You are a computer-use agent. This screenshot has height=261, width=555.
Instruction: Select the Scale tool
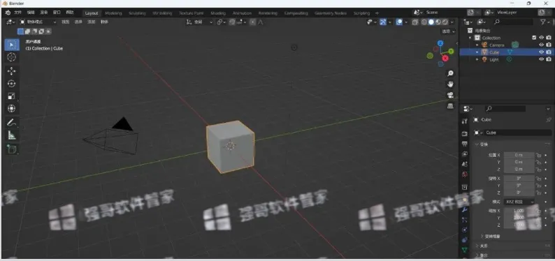coord(12,96)
